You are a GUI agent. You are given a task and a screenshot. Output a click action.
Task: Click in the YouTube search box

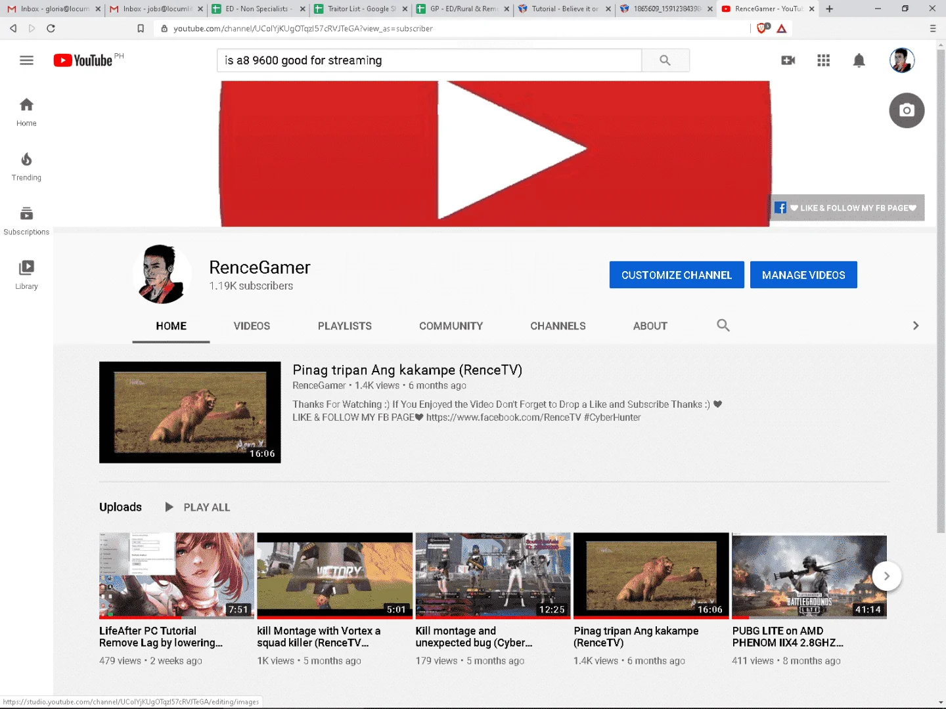[429, 60]
